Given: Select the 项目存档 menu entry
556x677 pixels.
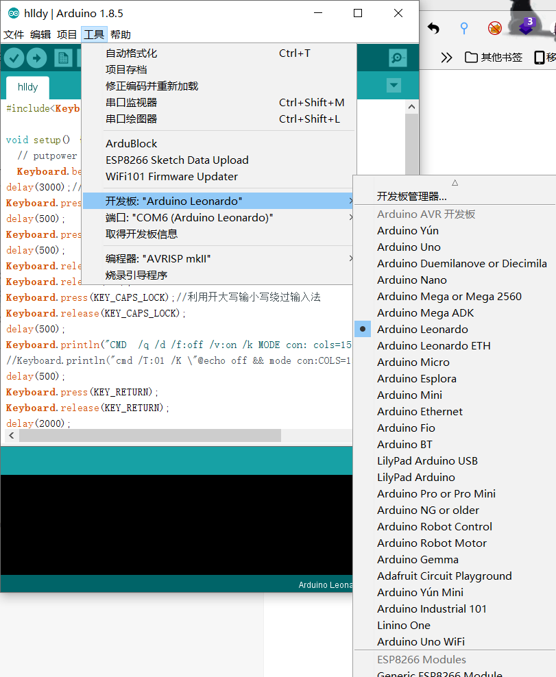Looking at the screenshot, I should 219,69.
